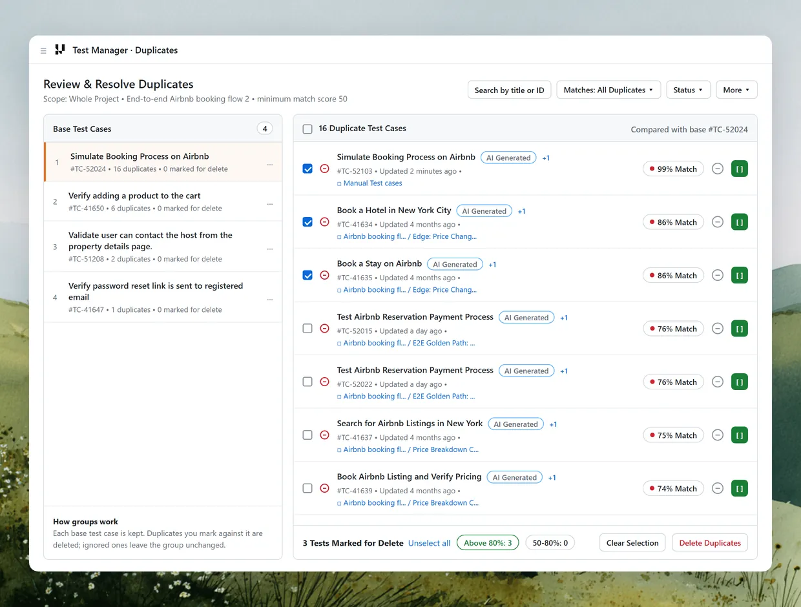Viewport: 801px width, 607px height.
Task: Click the 99% Match score badge
Action: (x=673, y=169)
